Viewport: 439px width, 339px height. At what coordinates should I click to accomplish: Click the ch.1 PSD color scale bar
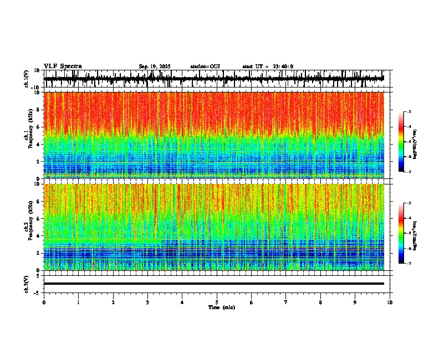coord(401,142)
